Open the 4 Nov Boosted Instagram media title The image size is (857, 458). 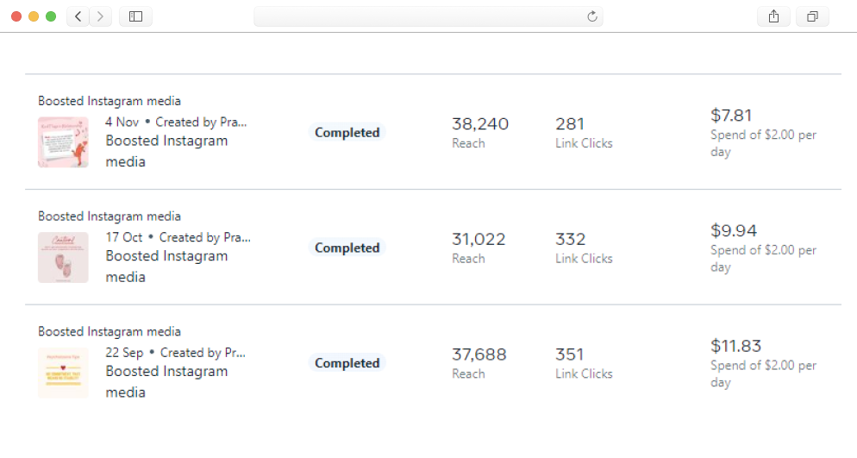(x=166, y=151)
